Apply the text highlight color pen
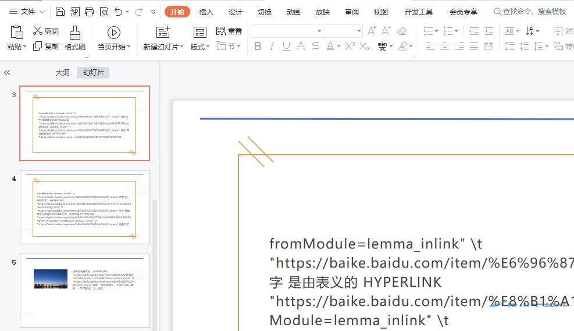Image resolution: width=574 pixels, height=331 pixels. coord(402,46)
